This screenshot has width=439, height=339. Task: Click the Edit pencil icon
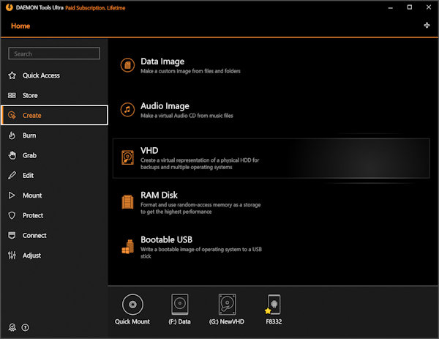(x=12, y=176)
